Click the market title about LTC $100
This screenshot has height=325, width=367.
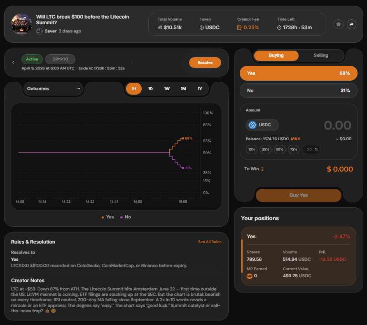coord(83,20)
